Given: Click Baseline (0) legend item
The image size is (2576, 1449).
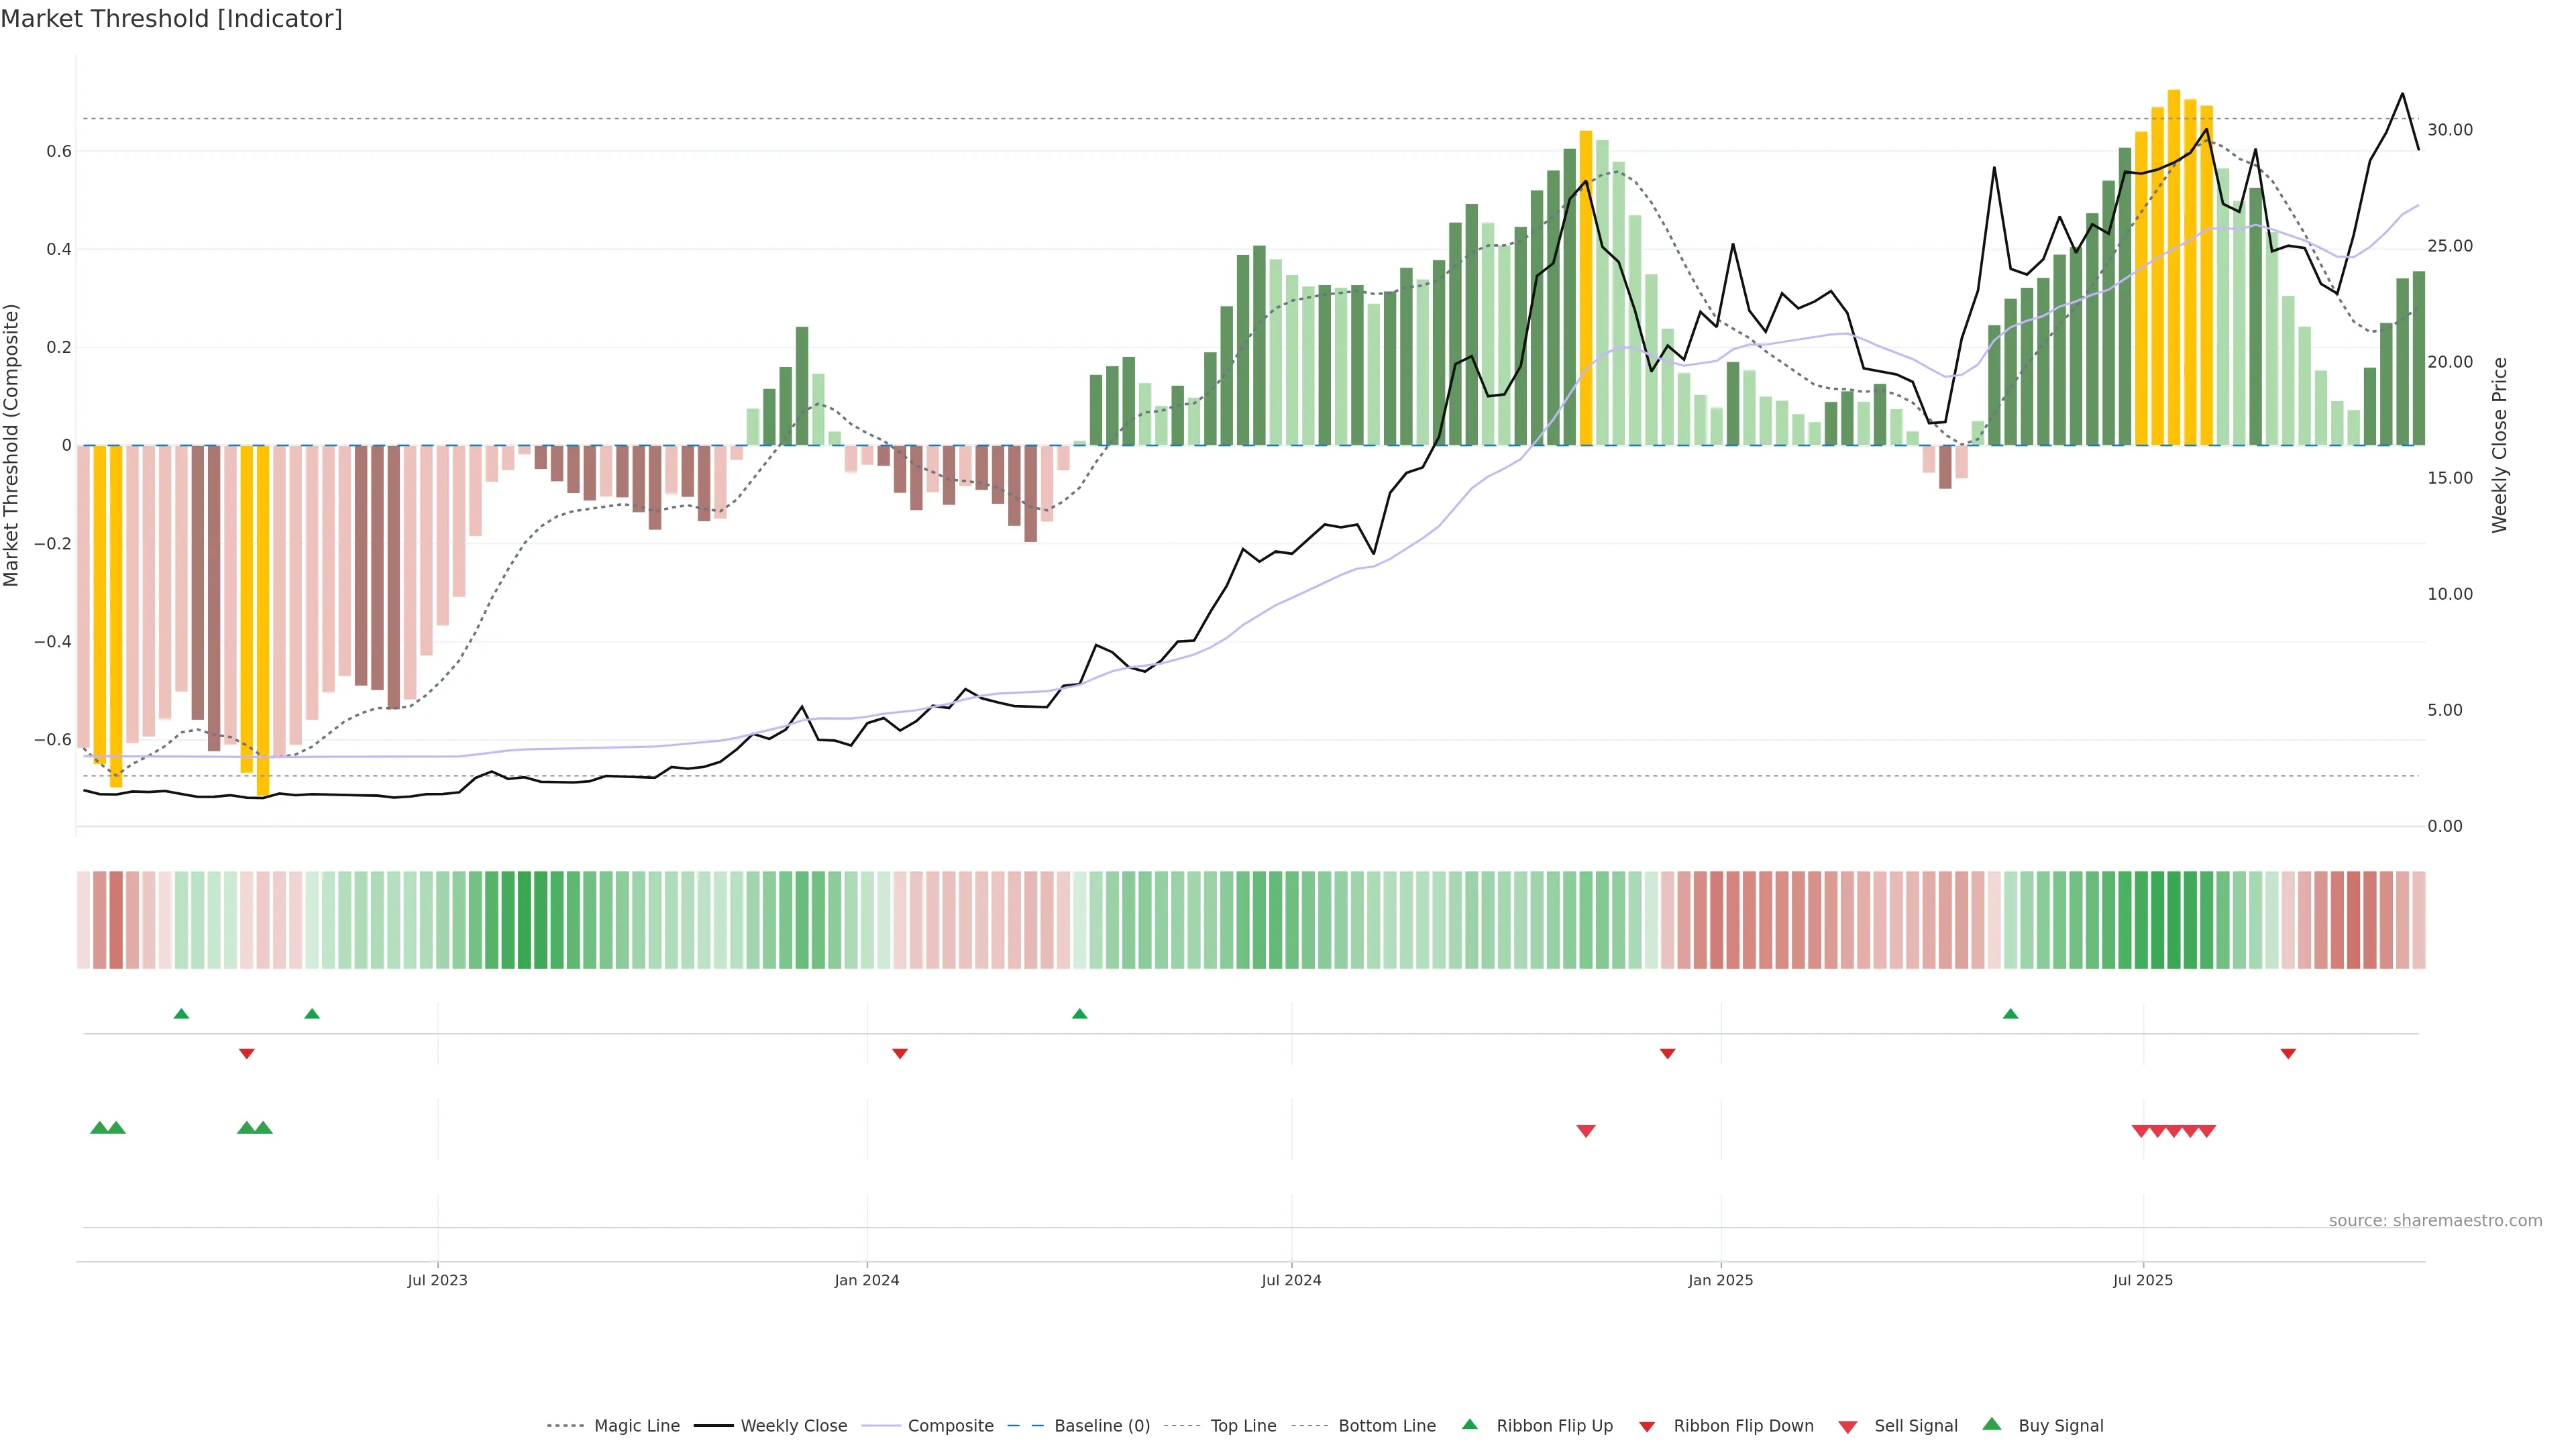Looking at the screenshot, I should click(1101, 1426).
